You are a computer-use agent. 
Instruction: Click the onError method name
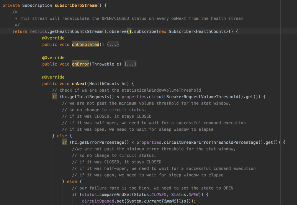pyautogui.click(x=81, y=64)
